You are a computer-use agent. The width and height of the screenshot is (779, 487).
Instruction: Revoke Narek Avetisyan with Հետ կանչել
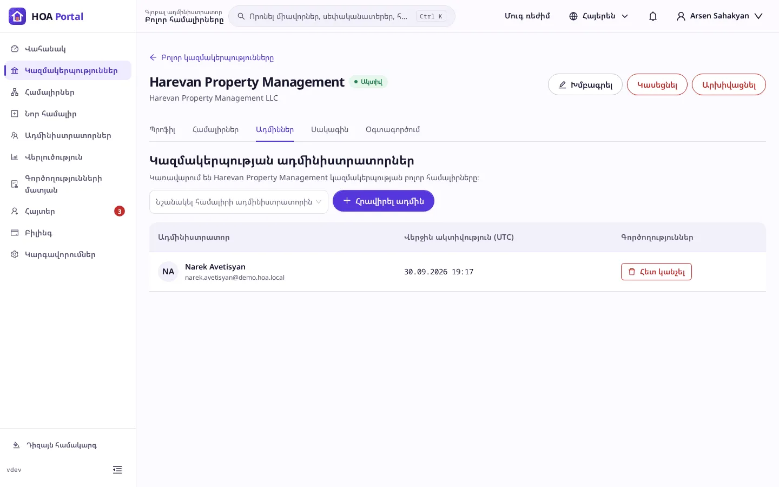click(x=656, y=272)
